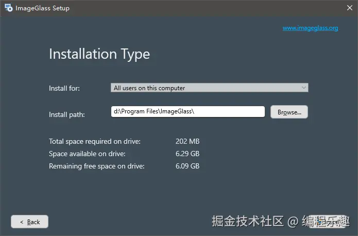
Task: Close the ImageGlass Setup window
Action: [350, 8]
